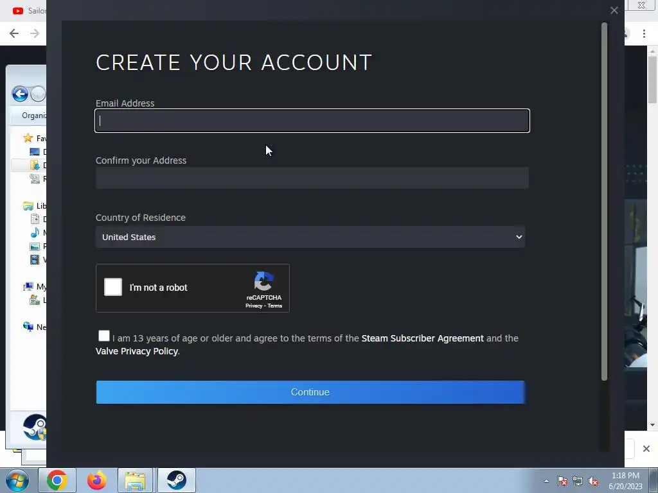Click Chrome's back arrow button
Screen dimensions: 658x493
(x=14, y=33)
